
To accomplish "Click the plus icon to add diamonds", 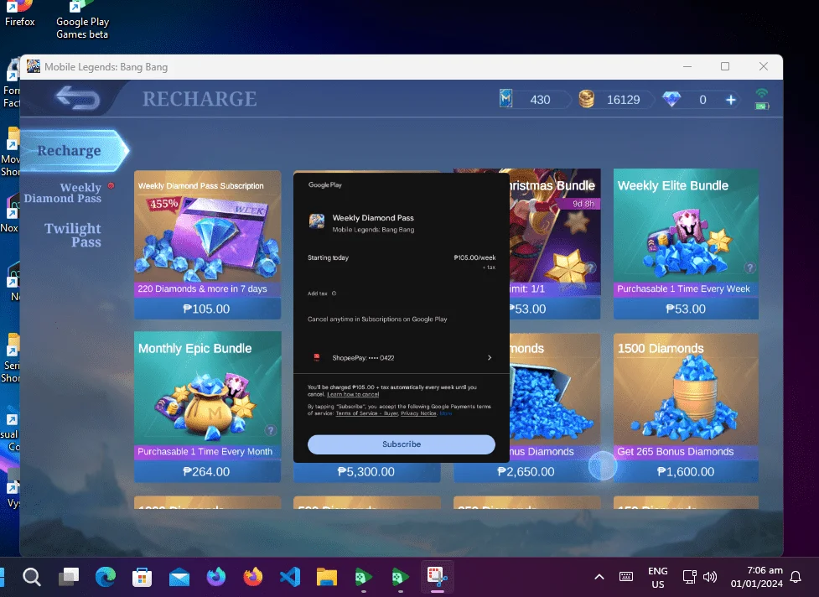I will click(x=731, y=100).
